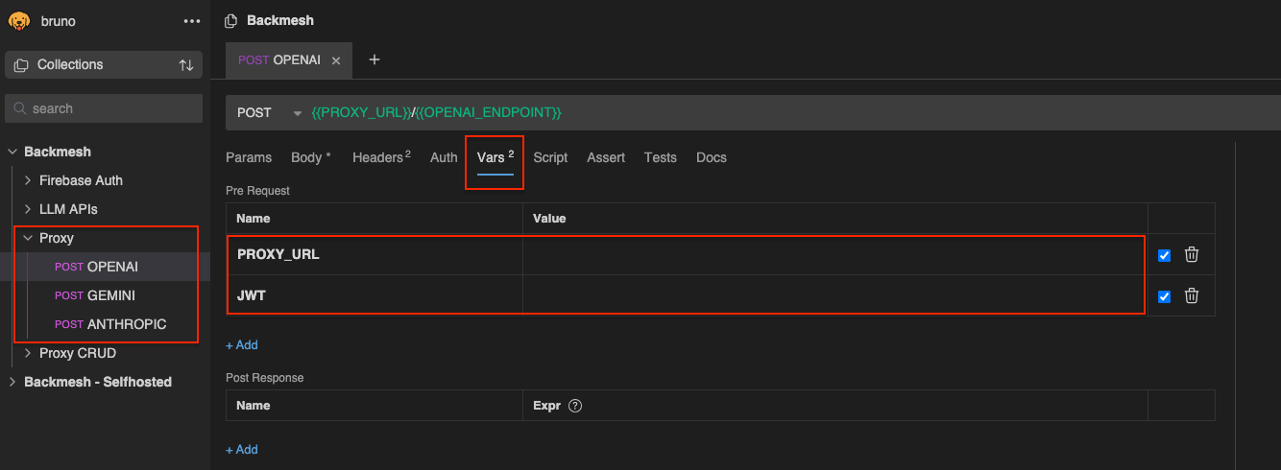Click the sort collections arrows icon
The height and width of the screenshot is (470, 1281).
click(186, 65)
